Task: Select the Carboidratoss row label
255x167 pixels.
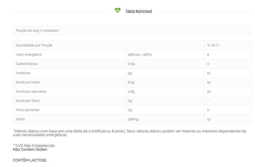Action: click(27, 64)
